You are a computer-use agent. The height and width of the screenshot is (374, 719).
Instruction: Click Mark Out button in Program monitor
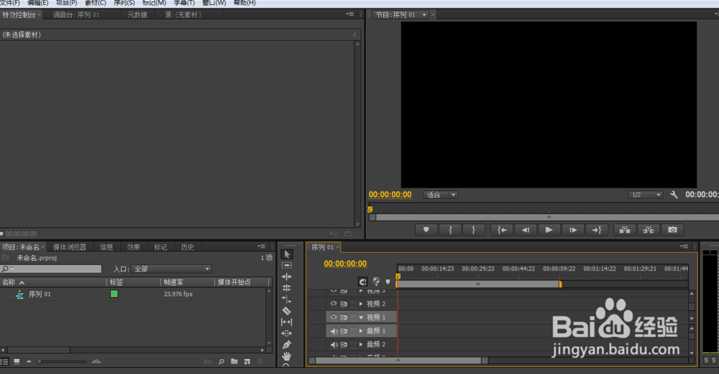tap(474, 230)
